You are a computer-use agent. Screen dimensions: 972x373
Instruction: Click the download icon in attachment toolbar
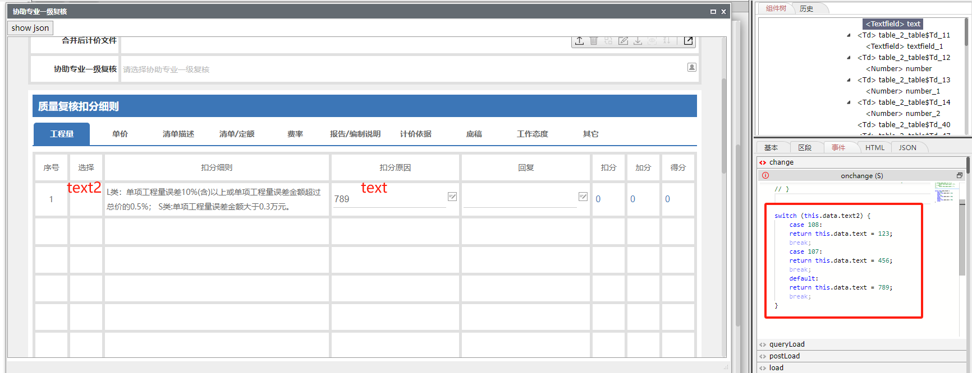638,41
